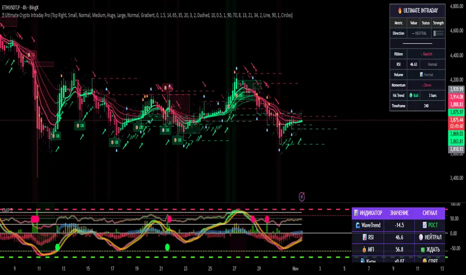
Task: Click the Volume row label
Action: pos(398,74)
